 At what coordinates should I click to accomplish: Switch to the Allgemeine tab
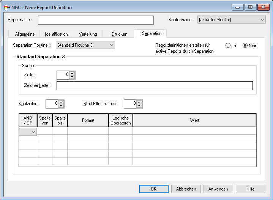pyautogui.click(x=25, y=34)
